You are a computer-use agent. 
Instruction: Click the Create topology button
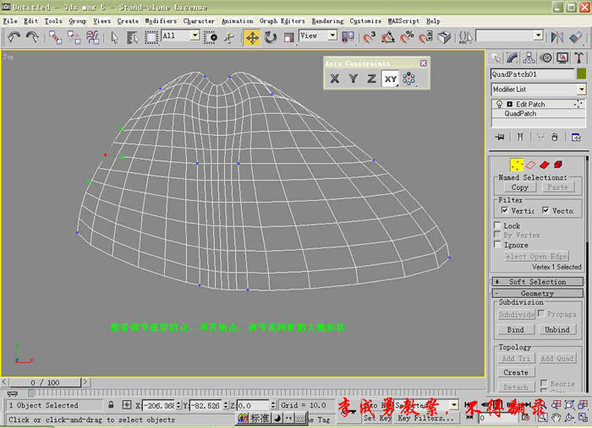pos(515,372)
